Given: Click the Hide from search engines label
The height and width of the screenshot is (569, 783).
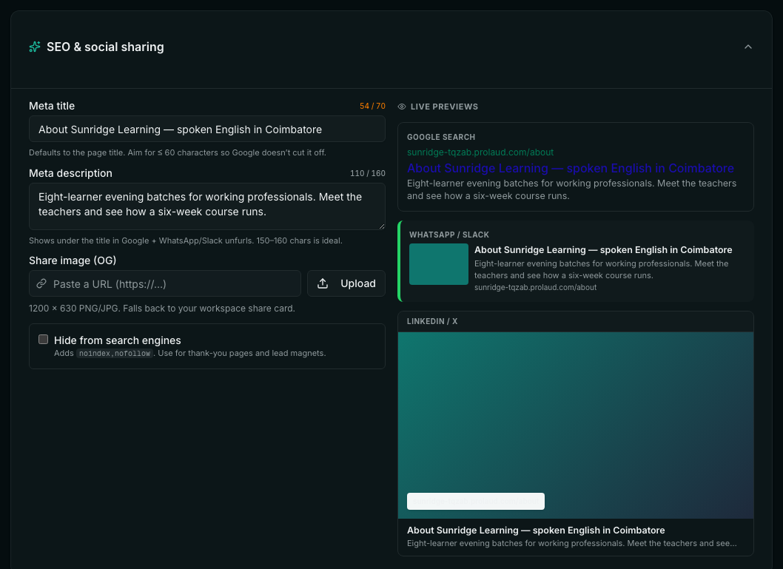Looking at the screenshot, I should point(118,340).
